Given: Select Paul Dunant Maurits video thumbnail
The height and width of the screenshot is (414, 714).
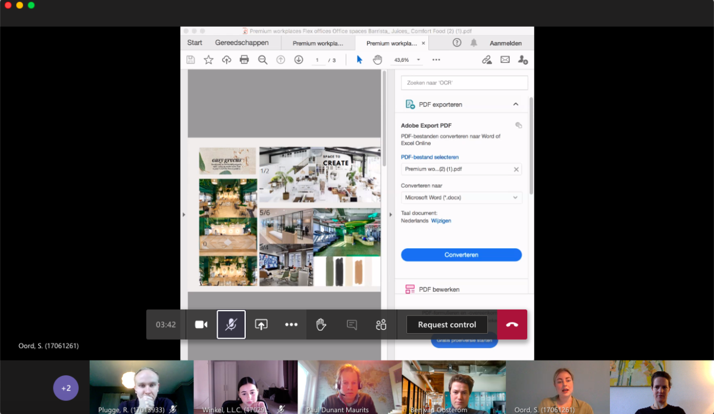Looking at the screenshot, I should click(x=350, y=387).
